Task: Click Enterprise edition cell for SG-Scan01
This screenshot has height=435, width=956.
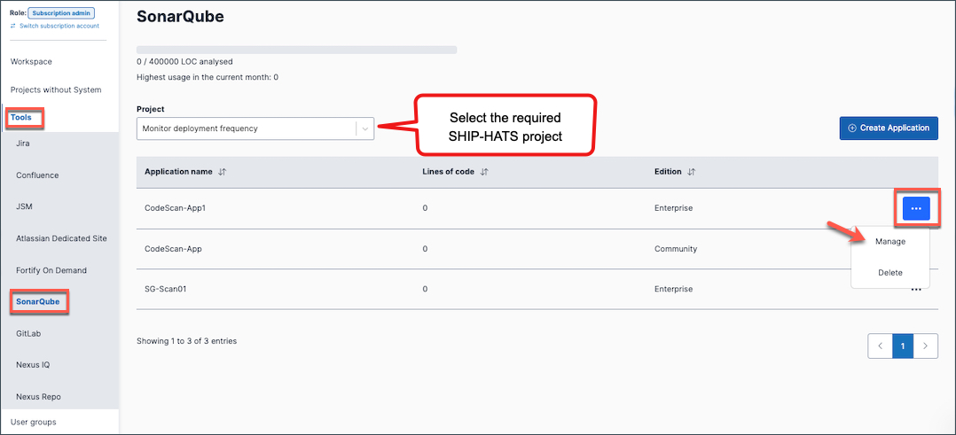Action: [673, 290]
